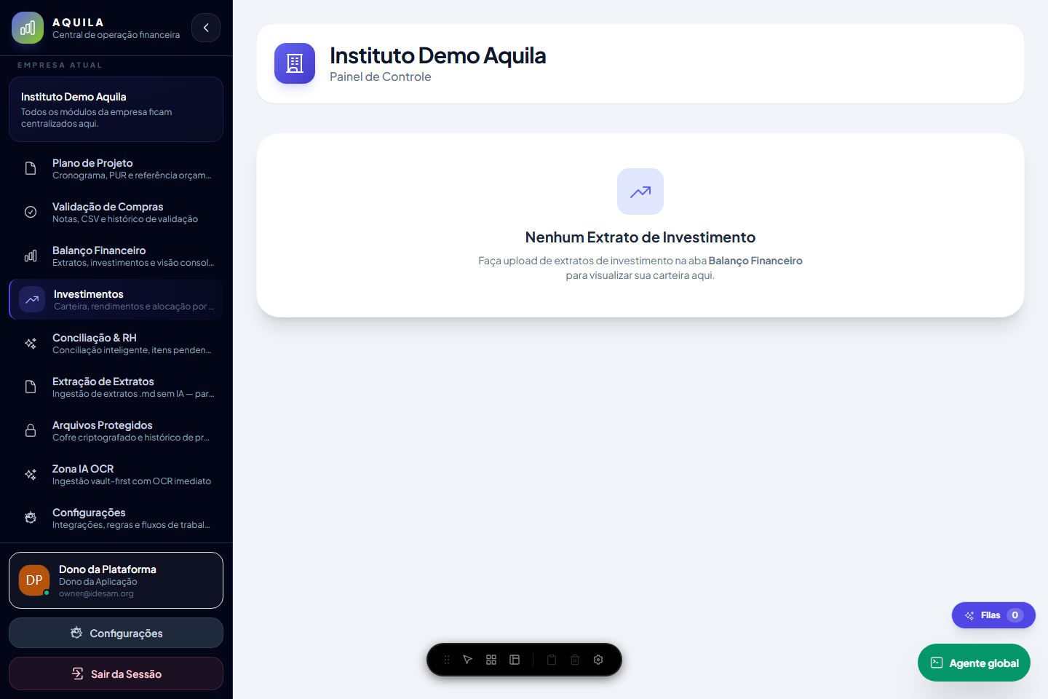Open the Plano de Projeto module
Image resolution: width=1048 pixels, height=699 pixels.
pyautogui.click(x=116, y=169)
